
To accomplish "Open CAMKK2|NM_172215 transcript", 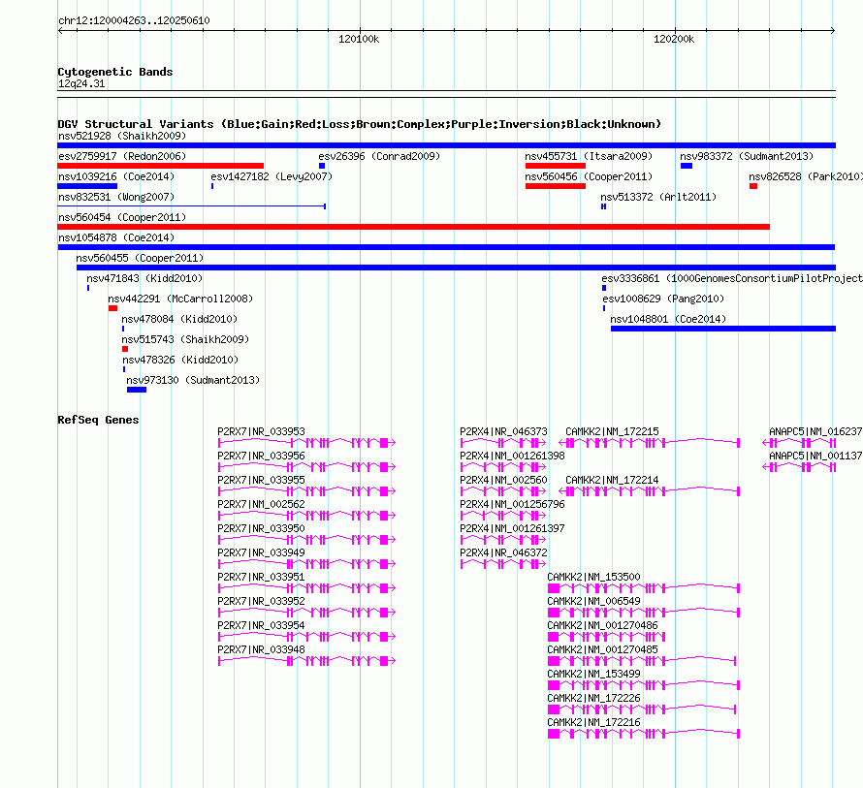I will tap(650, 442).
